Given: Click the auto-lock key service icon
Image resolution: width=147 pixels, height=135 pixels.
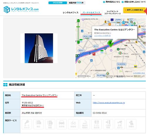Looking at the screenshot, I should pos(27,124).
